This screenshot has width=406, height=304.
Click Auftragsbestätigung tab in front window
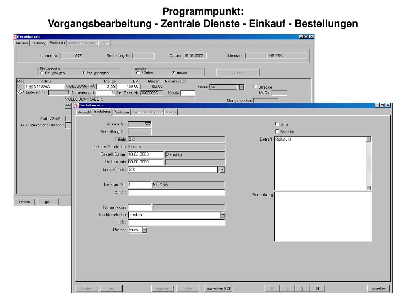tap(147, 112)
